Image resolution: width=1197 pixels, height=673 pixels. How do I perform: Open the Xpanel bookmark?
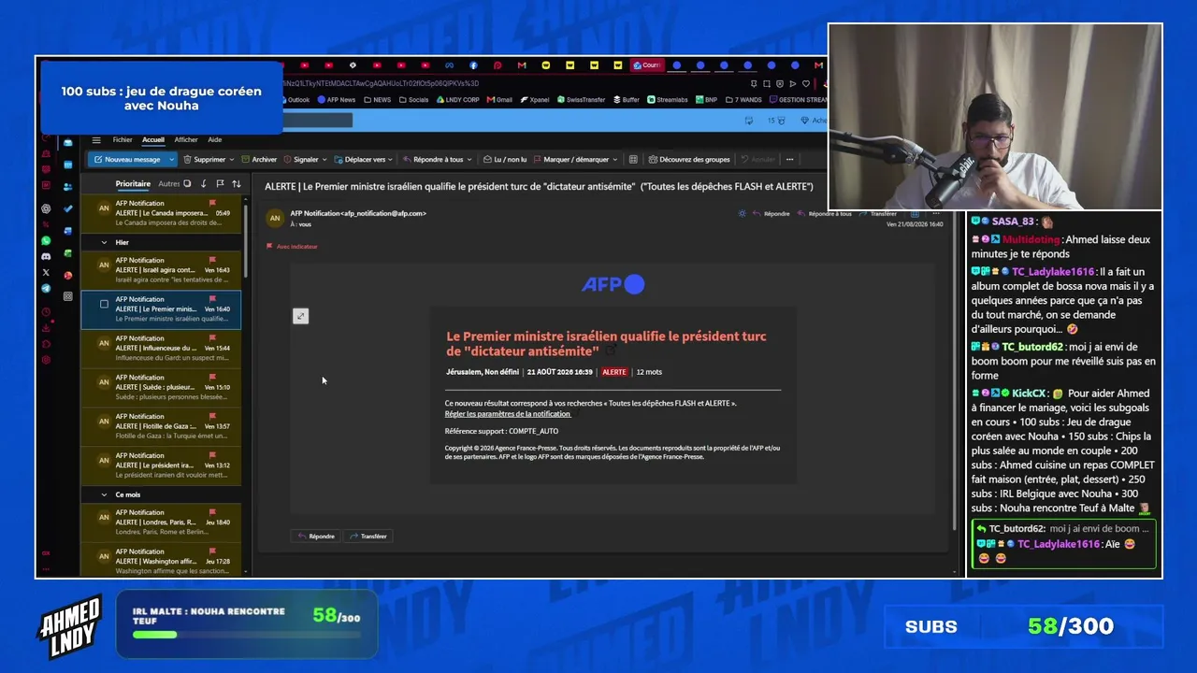click(x=535, y=100)
